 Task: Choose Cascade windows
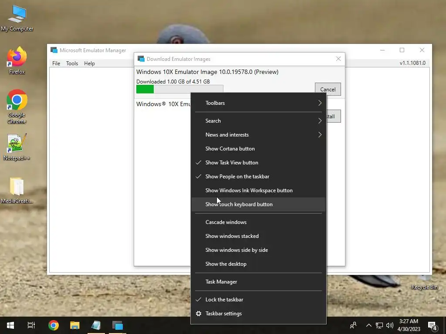[258, 222]
